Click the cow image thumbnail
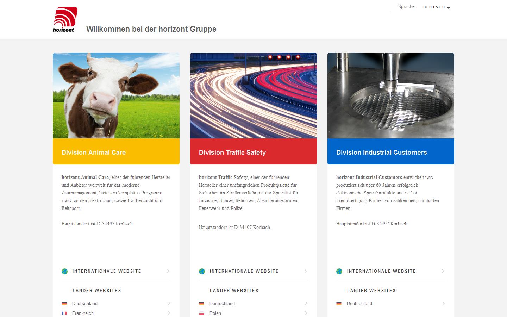Image resolution: width=507 pixels, height=317 pixels. click(116, 95)
